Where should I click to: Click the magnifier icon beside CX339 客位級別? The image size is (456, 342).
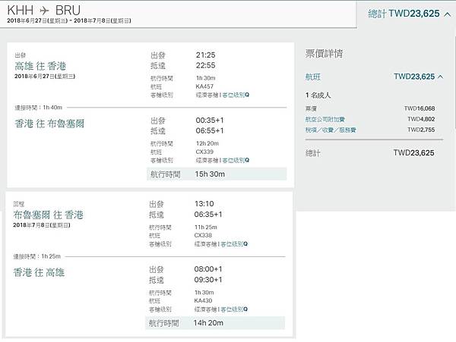(246, 160)
